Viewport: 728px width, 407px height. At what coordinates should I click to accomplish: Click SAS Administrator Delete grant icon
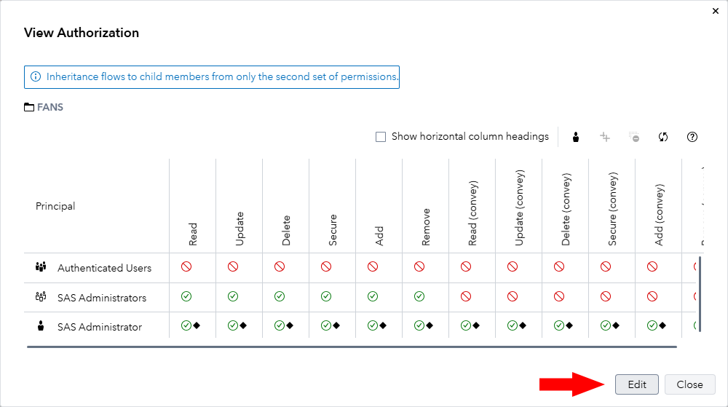tap(280, 325)
